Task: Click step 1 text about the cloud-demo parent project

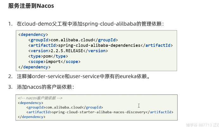Action: pyautogui.click(x=90, y=24)
